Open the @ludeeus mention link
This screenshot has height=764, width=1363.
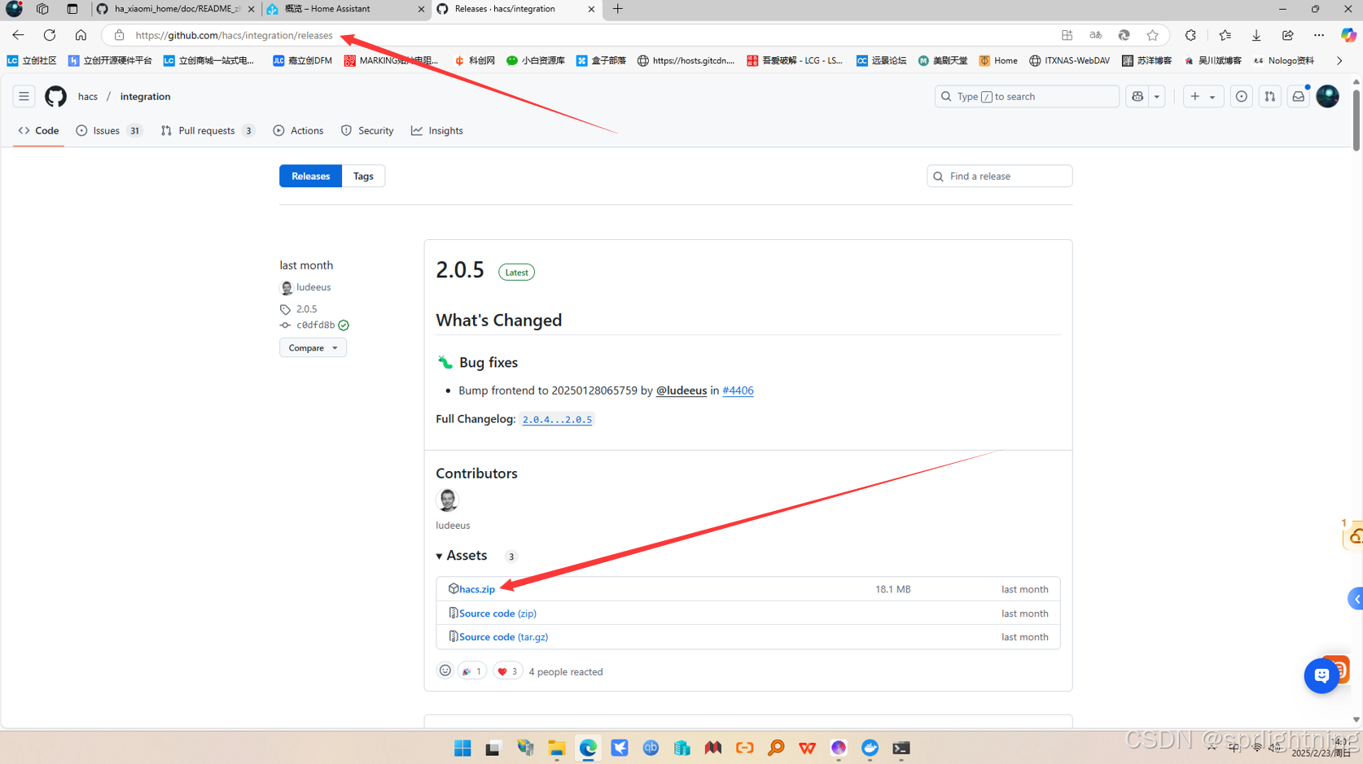tap(681, 391)
